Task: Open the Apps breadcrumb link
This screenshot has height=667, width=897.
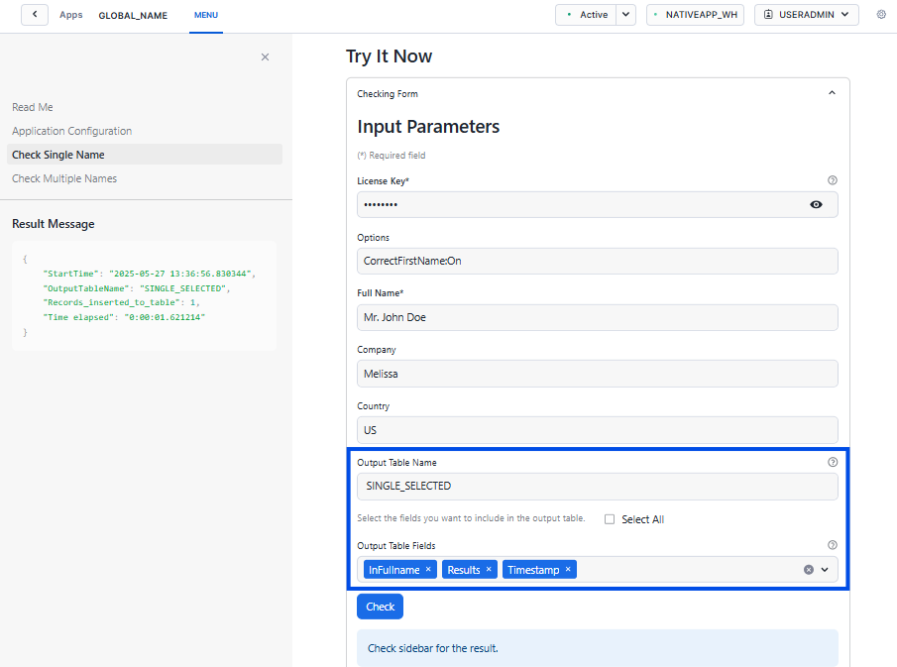Action: (71, 15)
